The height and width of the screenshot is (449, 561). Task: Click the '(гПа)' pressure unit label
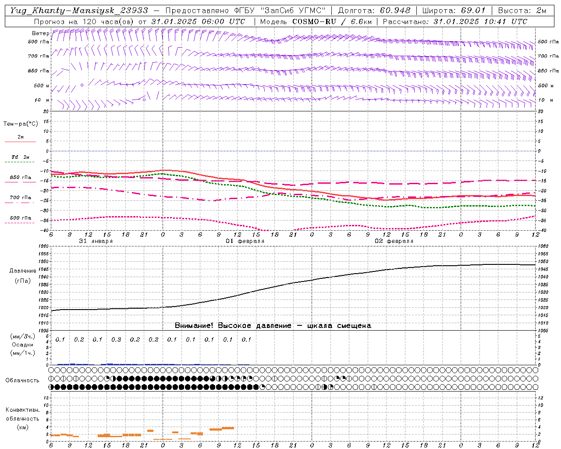pos(23,281)
